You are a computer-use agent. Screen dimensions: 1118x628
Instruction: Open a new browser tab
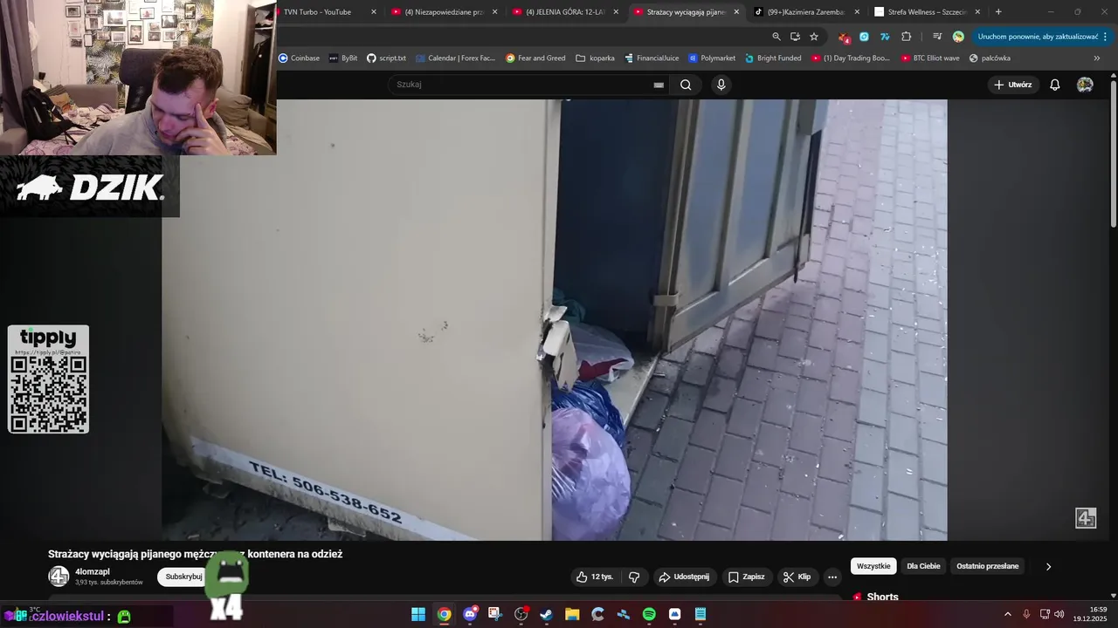[998, 12]
